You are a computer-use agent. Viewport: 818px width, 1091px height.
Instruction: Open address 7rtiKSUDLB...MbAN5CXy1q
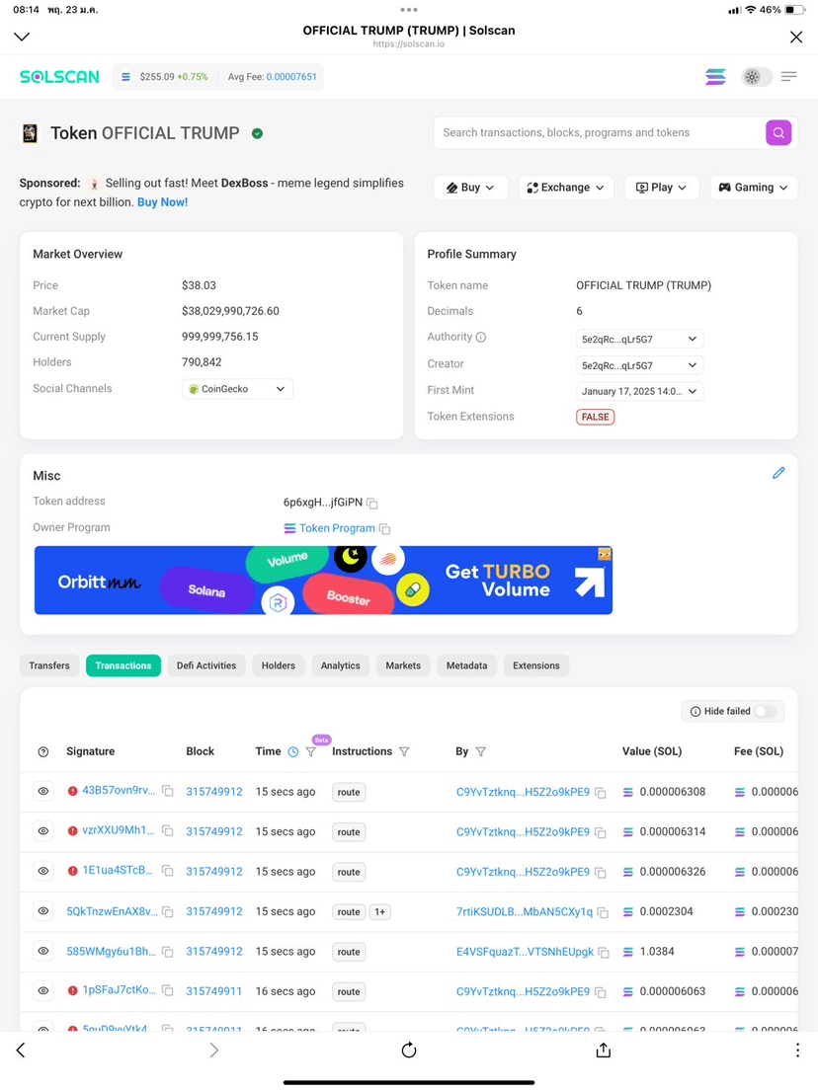pyautogui.click(x=525, y=911)
